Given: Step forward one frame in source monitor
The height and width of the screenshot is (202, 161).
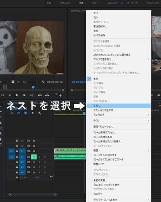Looking at the screenshot, I should [x=24, y=95].
